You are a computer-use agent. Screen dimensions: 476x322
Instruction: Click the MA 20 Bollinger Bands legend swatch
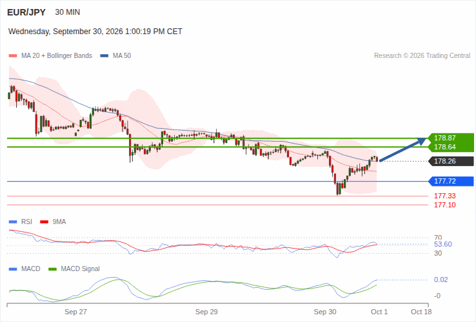point(13,56)
